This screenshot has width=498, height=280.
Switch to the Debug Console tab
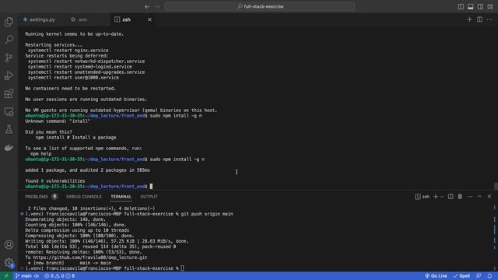point(84,197)
